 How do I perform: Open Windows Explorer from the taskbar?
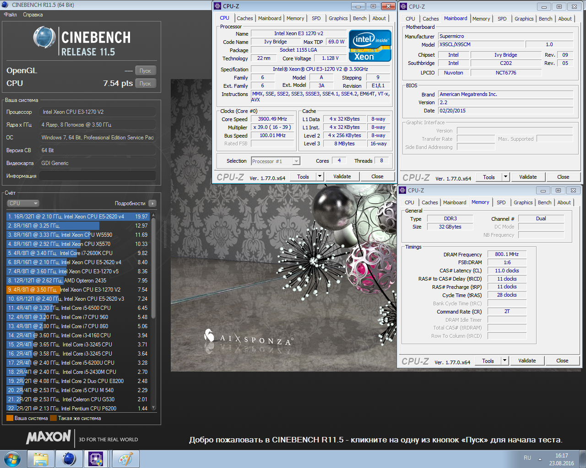point(41,459)
